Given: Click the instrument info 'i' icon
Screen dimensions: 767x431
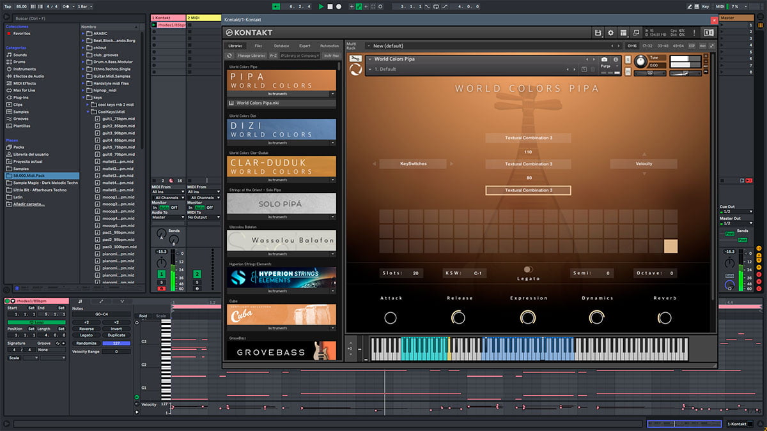Looking at the screenshot, I should point(615,59).
